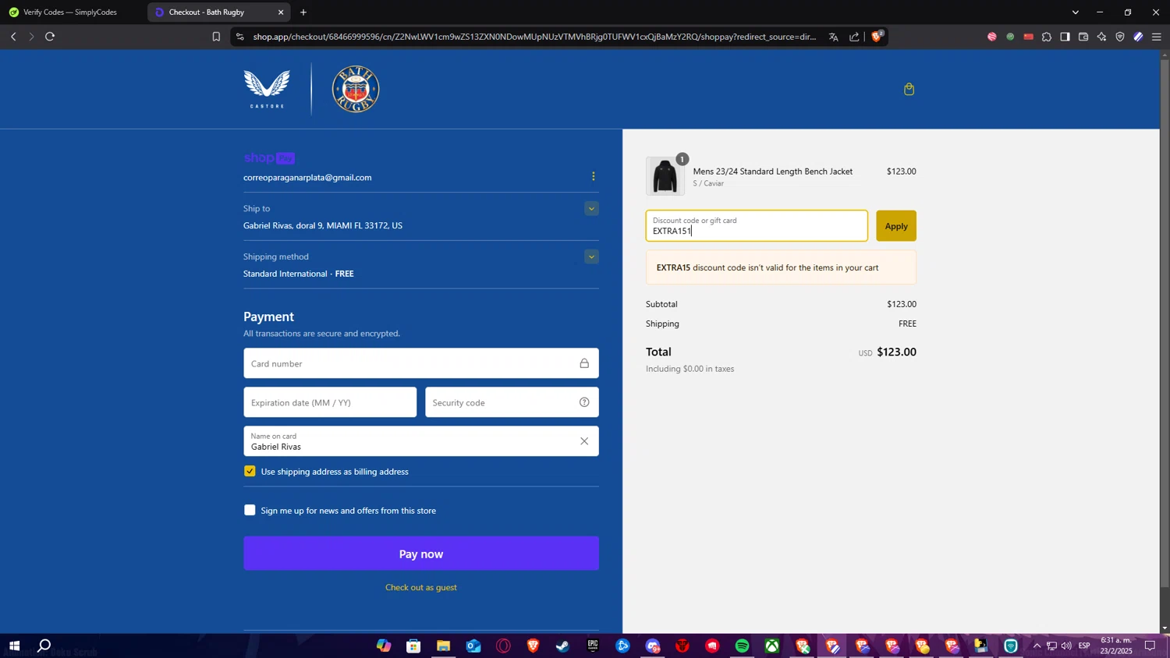Click the share page icon in address bar
The image size is (1170, 658).
point(854,37)
